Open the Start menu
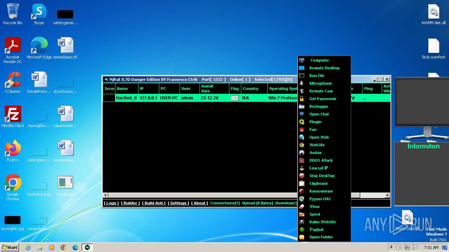449x252 pixels. click(9, 247)
